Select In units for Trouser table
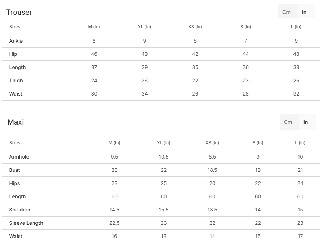Viewport: 321px width, 248px height. (304, 12)
